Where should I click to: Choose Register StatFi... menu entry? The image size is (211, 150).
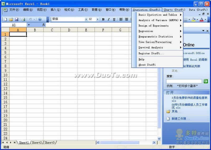160,54
